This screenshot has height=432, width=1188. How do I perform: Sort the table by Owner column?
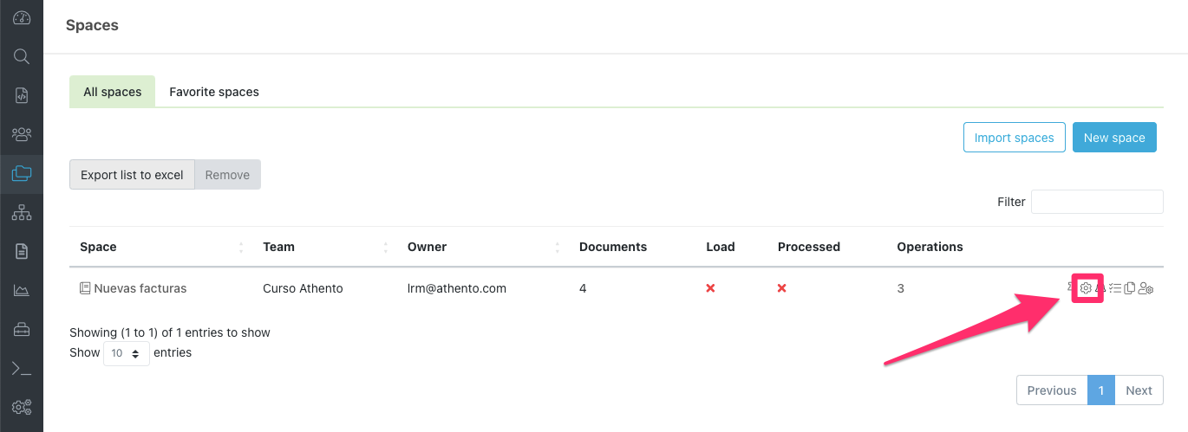pos(557,248)
